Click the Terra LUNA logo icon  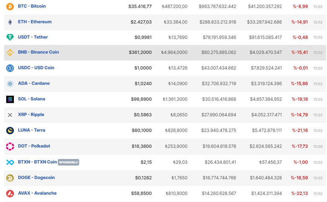point(10,130)
